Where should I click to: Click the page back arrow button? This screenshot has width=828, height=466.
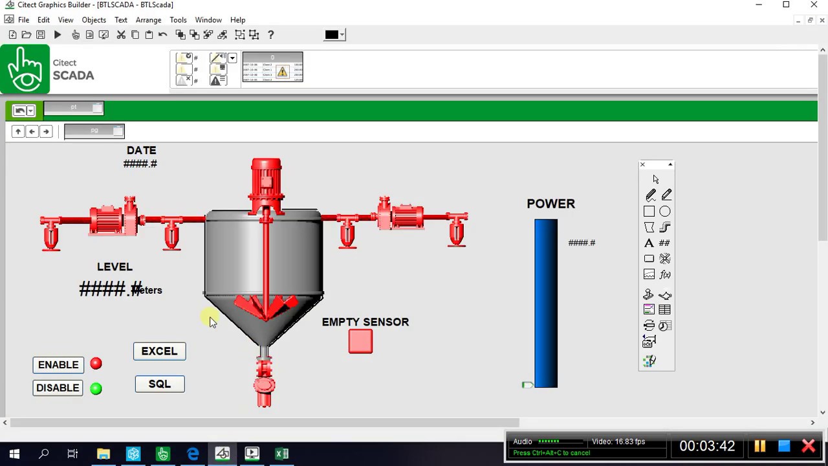tap(32, 131)
